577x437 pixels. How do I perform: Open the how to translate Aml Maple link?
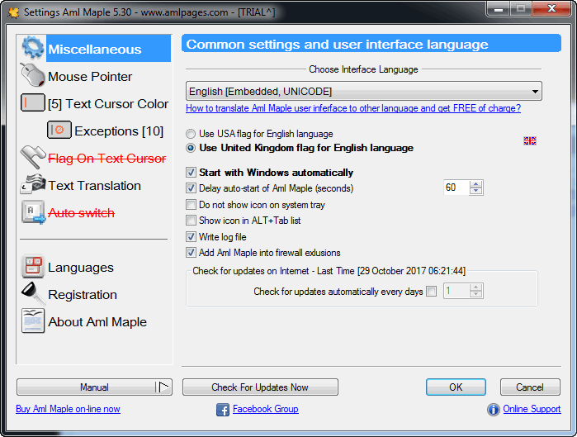point(353,108)
